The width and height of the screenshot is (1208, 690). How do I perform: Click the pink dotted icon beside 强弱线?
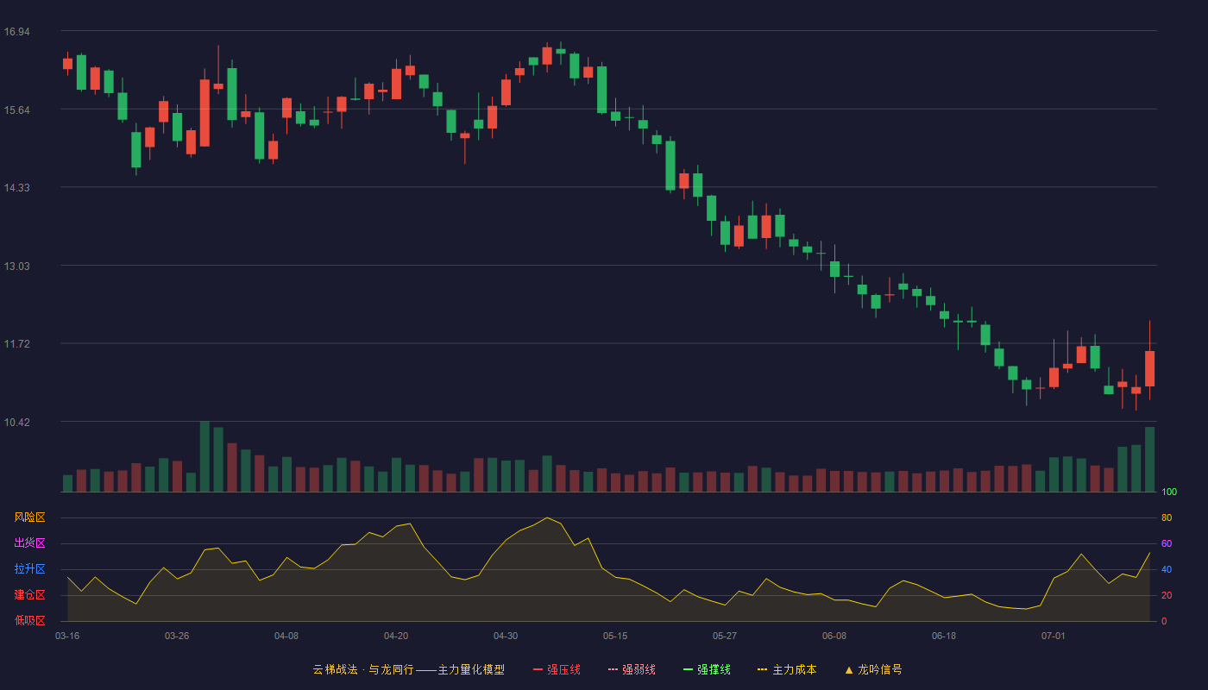[x=613, y=669]
